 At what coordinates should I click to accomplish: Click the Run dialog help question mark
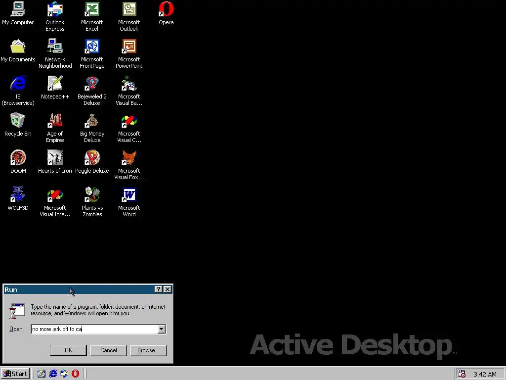(159, 289)
